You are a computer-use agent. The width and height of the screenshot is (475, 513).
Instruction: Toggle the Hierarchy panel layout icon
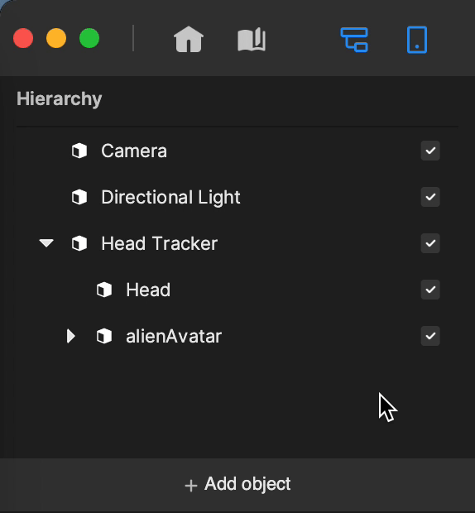pos(354,40)
